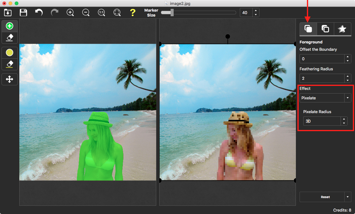Switch to the Foreground tab

point(308,29)
